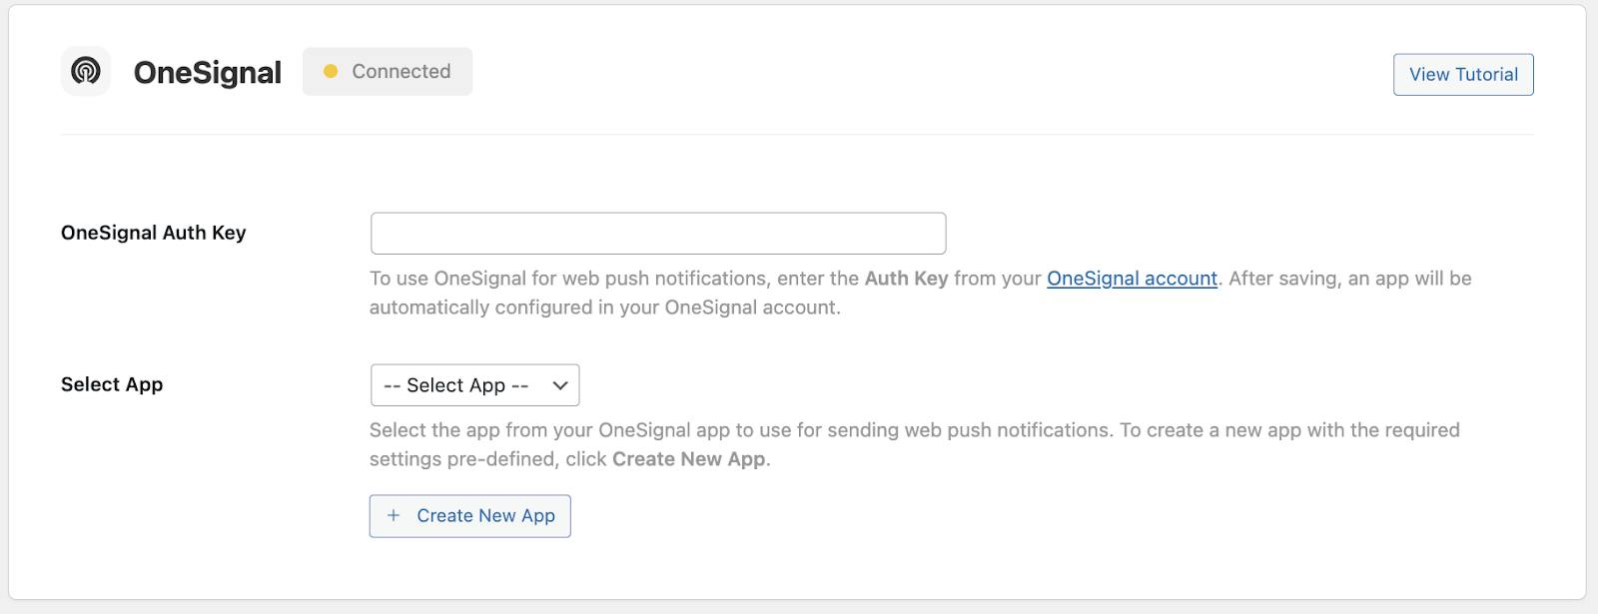The image size is (1598, 614).
Task: Click the yellow status dot beside Connected
Action: [x=331, y=72]
